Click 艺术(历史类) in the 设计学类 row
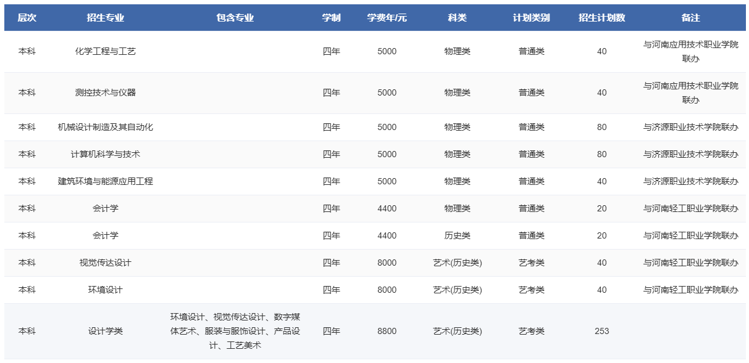 tap(458, 331)
